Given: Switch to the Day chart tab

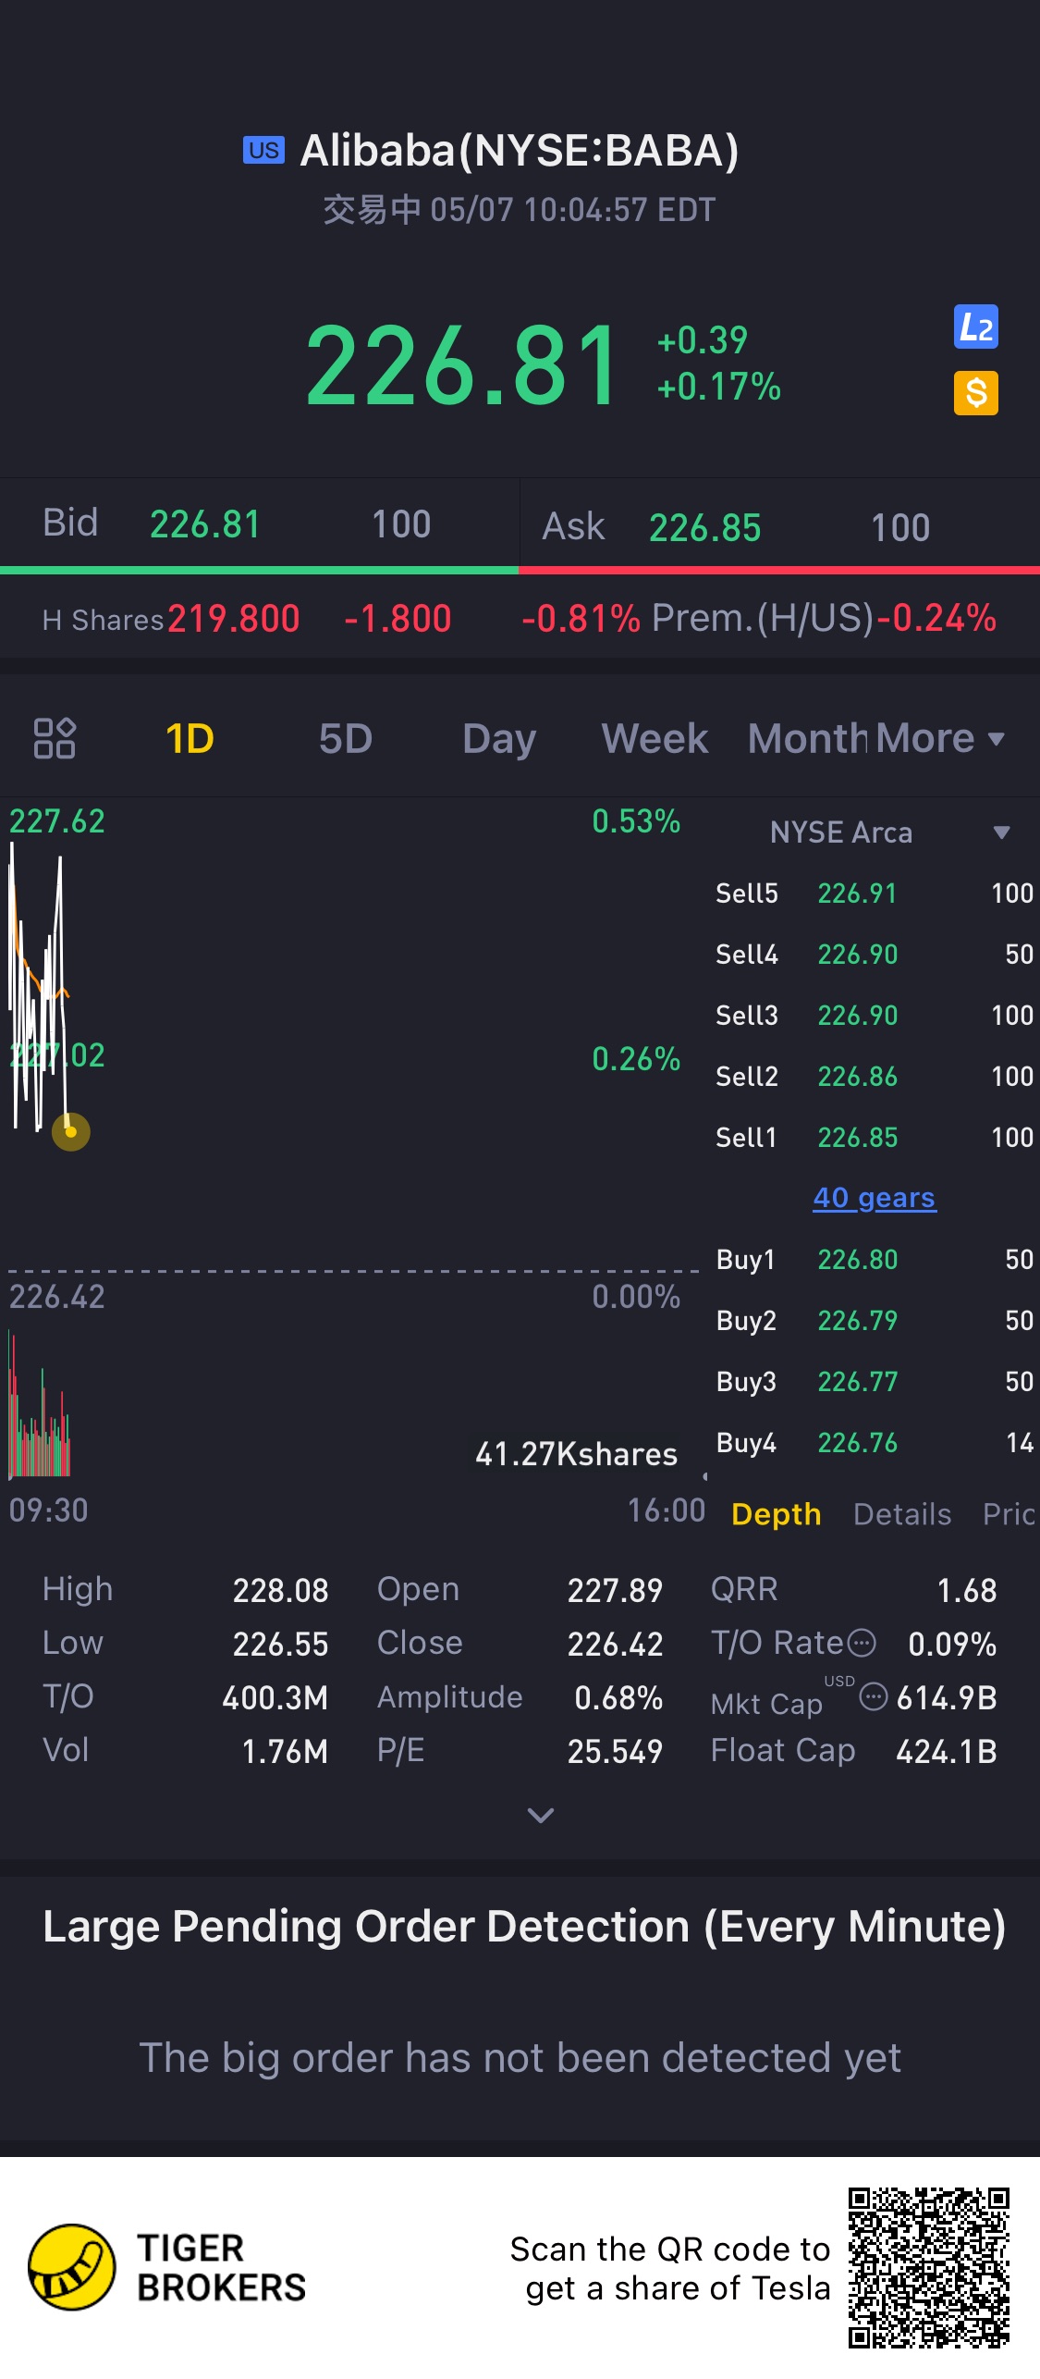Looking at the screenshot, I should pos(499,739).
